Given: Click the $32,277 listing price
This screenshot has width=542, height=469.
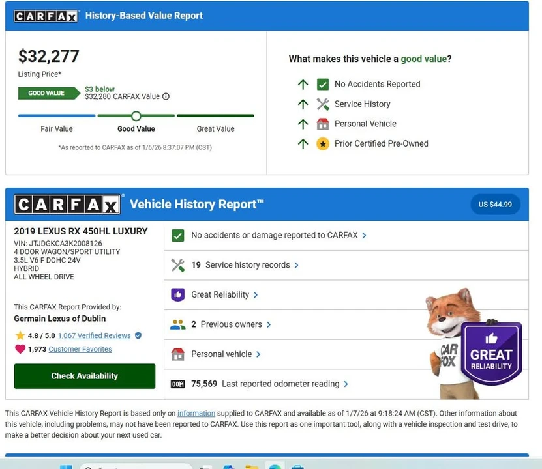Looking at the screenshot, I should 49,56.
